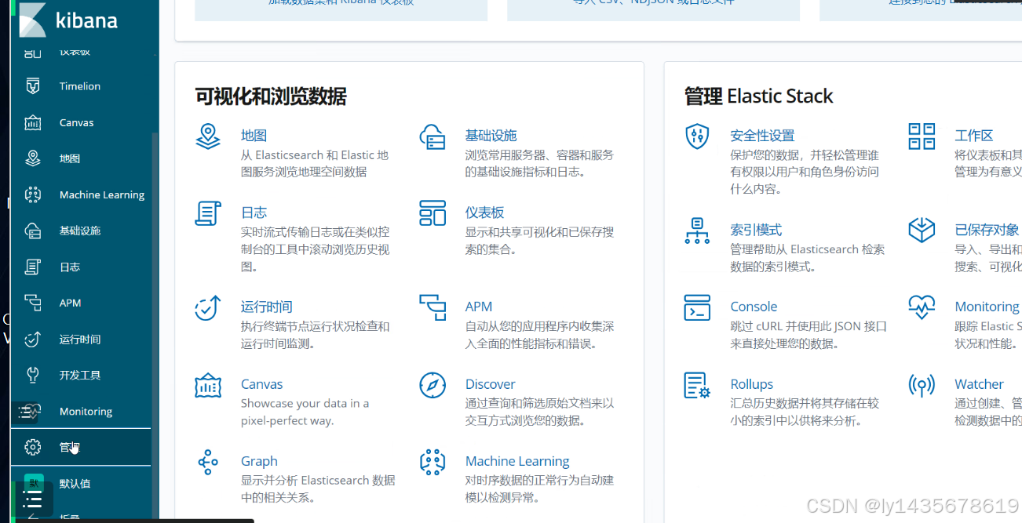Screen dimensions: 1022x523
Task: Click description 'Showcase your data in a pixel-perfect way.'
Action: 305,412
